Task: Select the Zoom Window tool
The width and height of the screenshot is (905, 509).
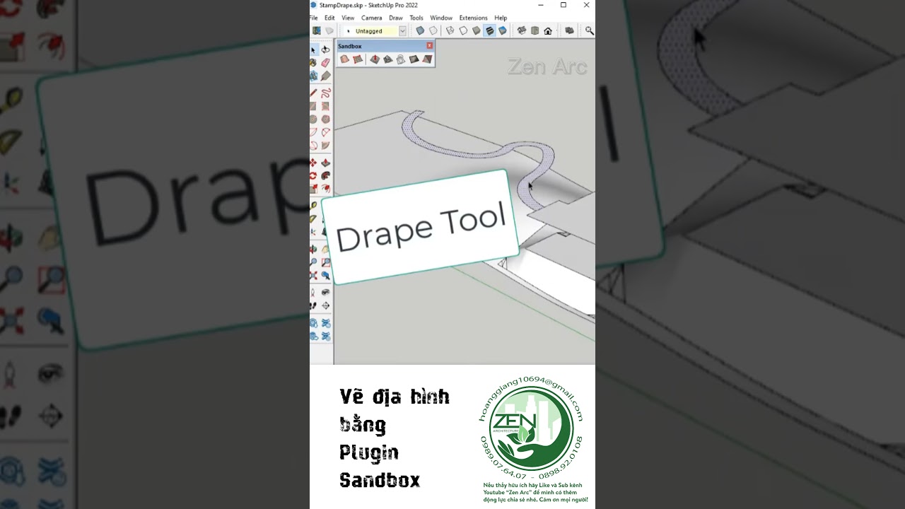Action: pos(325,262)
